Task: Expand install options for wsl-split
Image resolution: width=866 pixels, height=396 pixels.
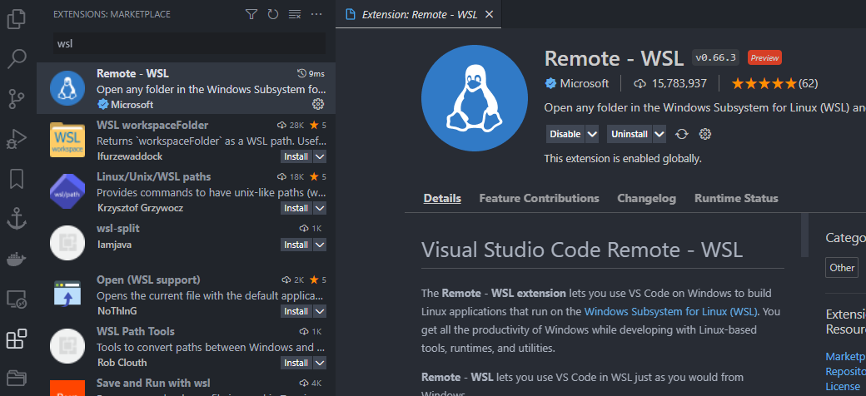Action: (x=320, y=245)
